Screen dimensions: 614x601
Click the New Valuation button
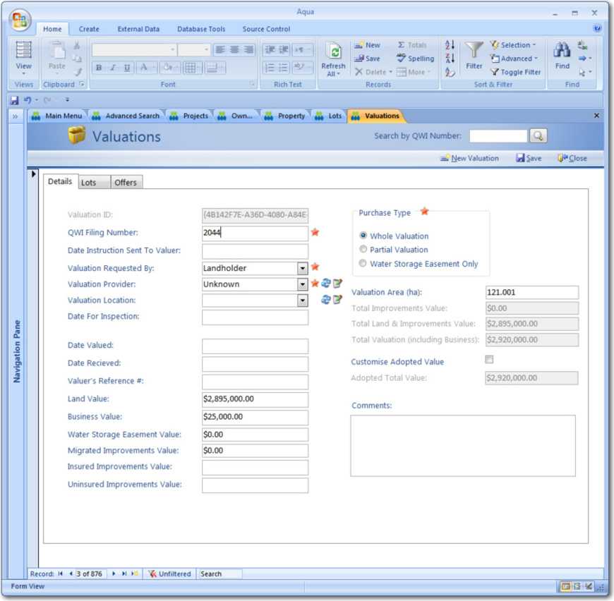click(x=469, y=158)
